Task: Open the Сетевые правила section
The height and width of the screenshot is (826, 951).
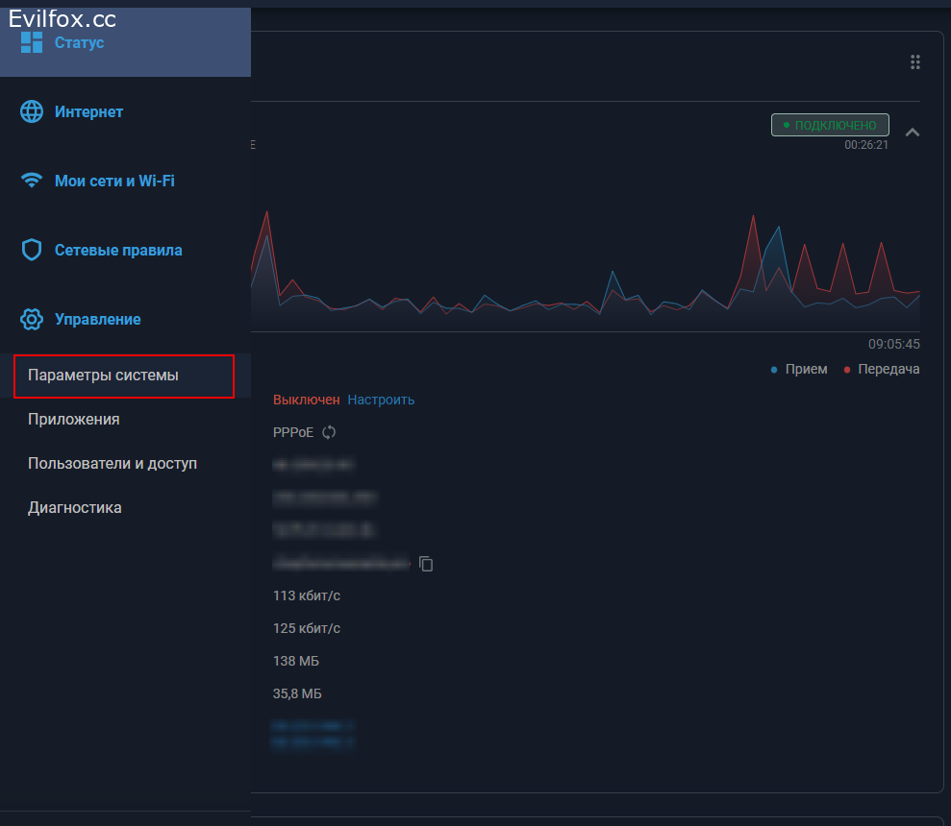Action: [126, 250]
